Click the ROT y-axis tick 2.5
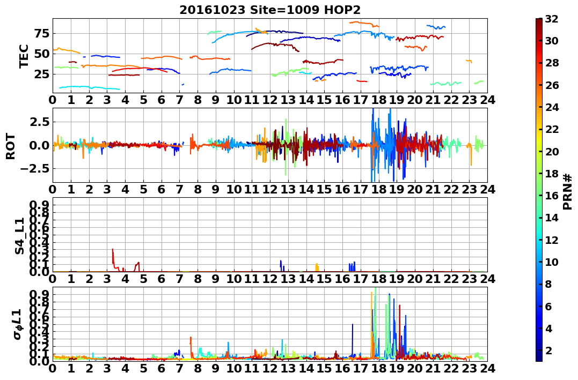The width and height of the screenshot is (578, 380). pos(40,122)
